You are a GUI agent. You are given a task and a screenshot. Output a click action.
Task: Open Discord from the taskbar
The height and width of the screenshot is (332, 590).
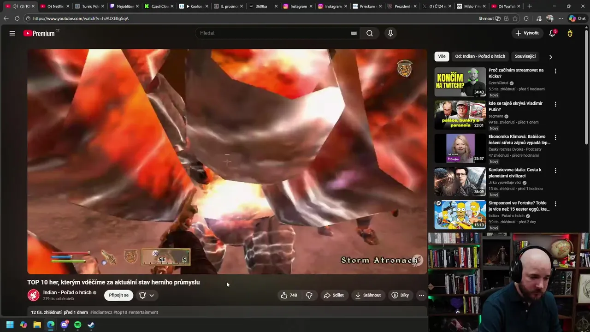[x=64, y=325]
